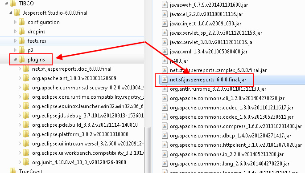Click the javax.inject jar file icon
Viewport: 305px width, 173px height.
(x=165, y=23)
